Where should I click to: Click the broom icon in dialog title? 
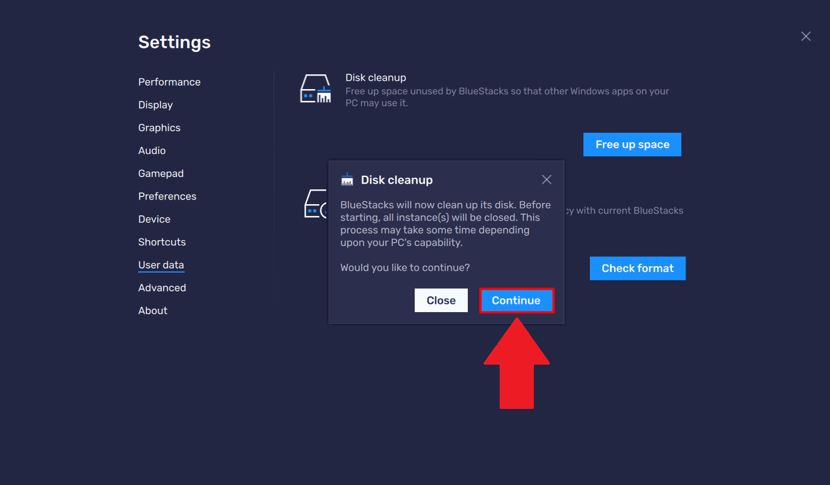347,179
